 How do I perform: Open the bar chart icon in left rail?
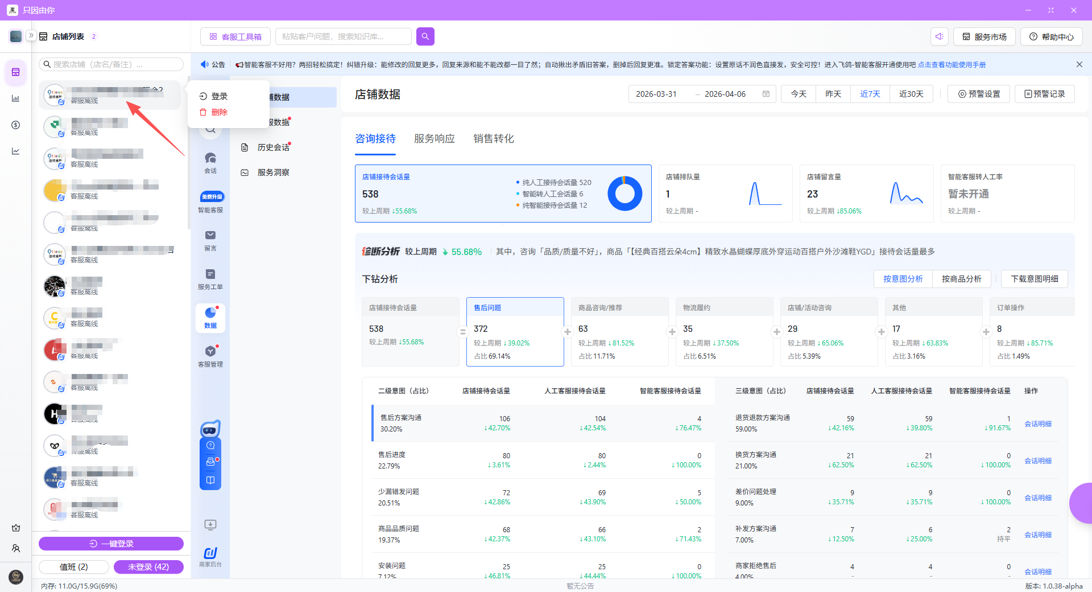(16, 98)
